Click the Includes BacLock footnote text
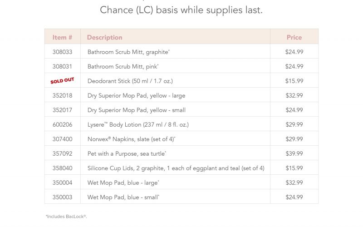 click(66, 217)
